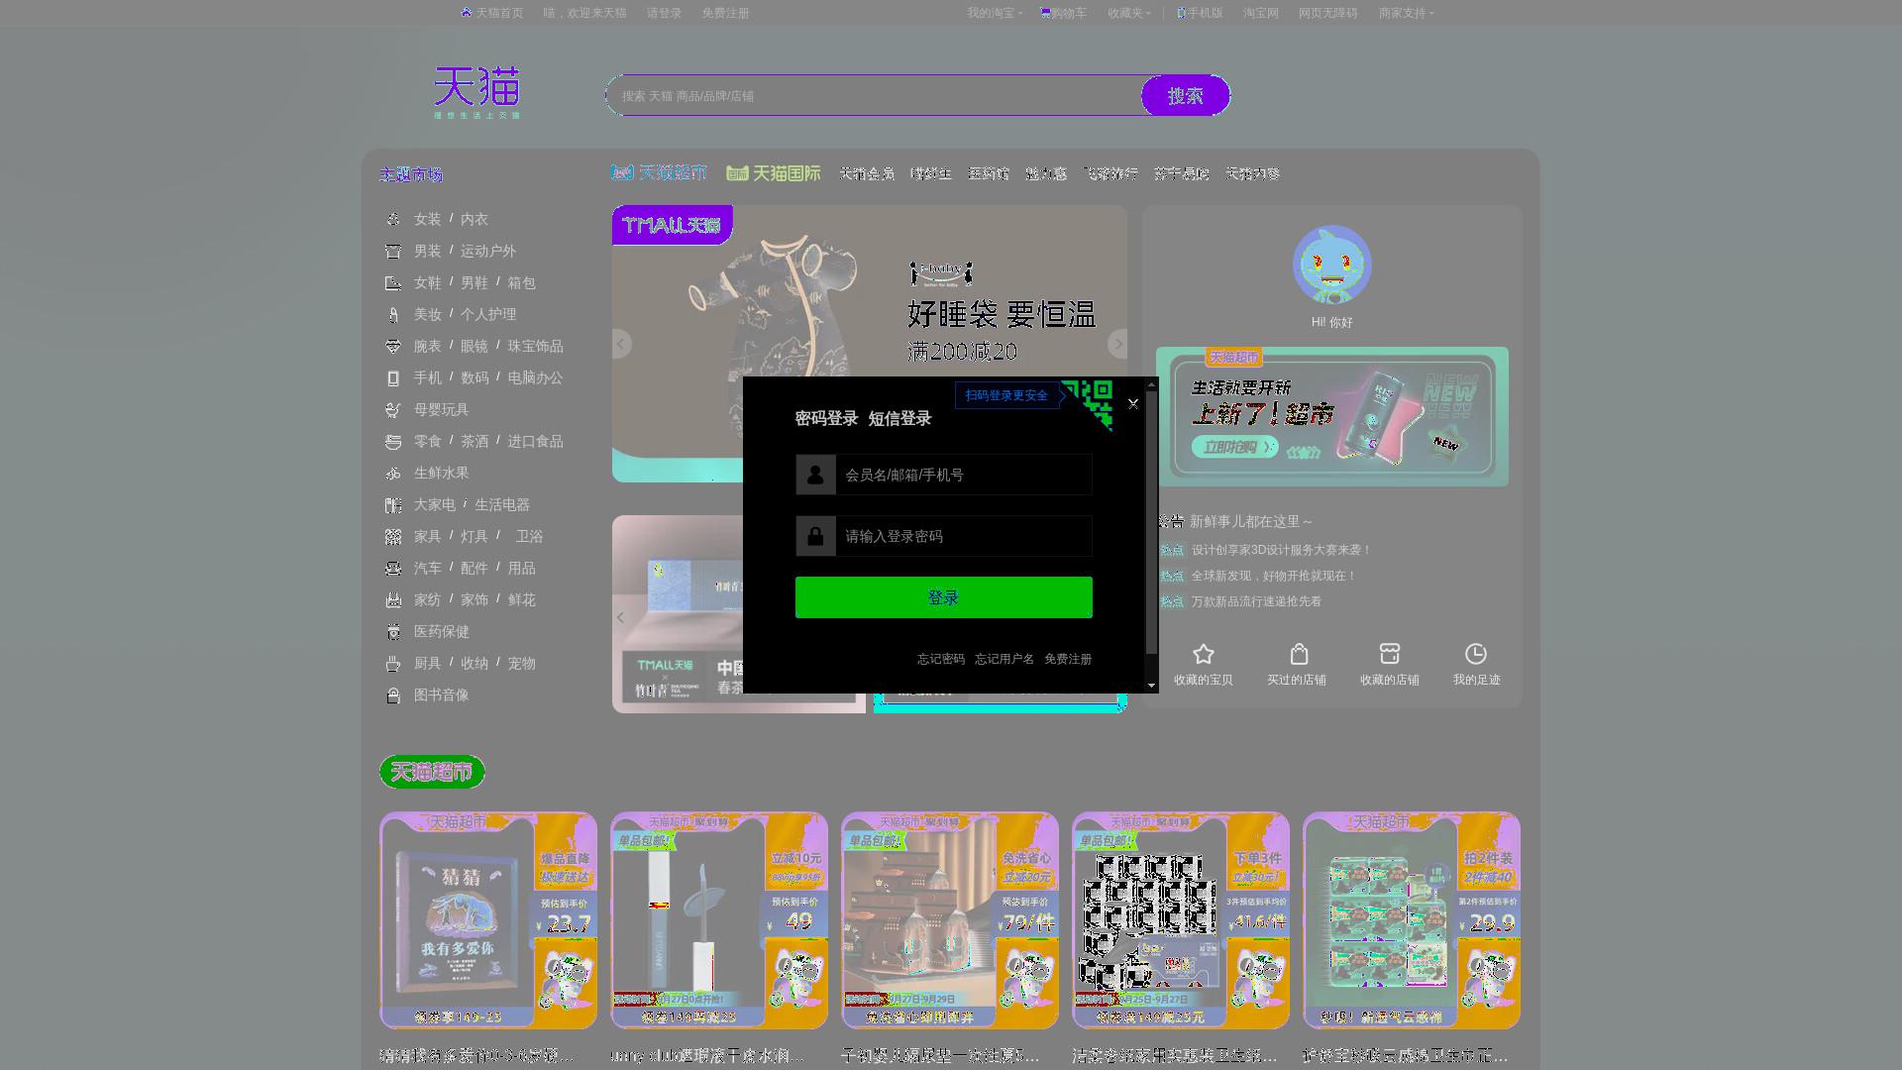Click 忘记密码 link

click(940, 659)
